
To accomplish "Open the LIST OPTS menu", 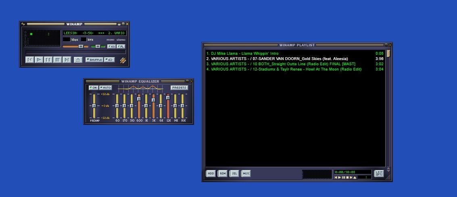I will point(379,174).
